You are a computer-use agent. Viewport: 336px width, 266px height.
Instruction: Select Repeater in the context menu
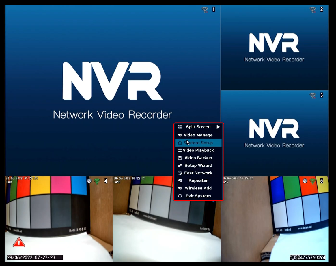[198, 180]
